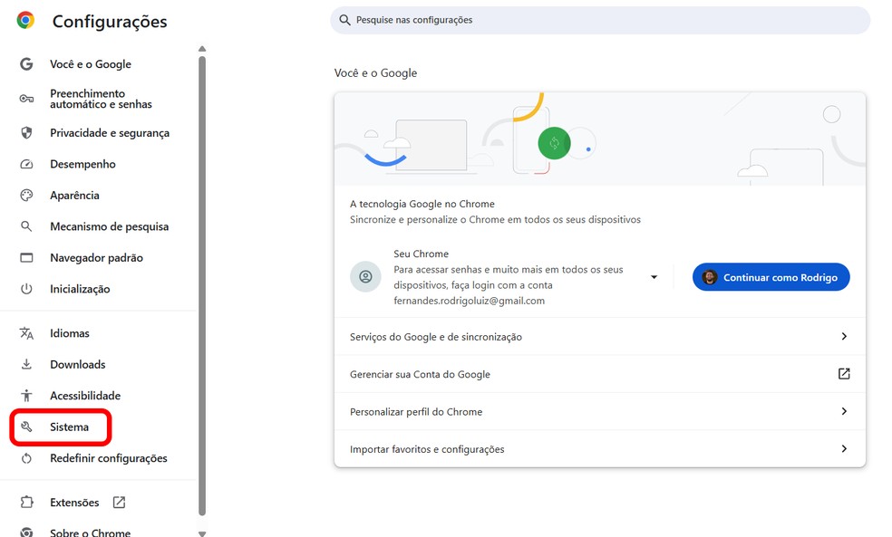
Task: Click the Configurações page title
Action: tap(110, 22)
